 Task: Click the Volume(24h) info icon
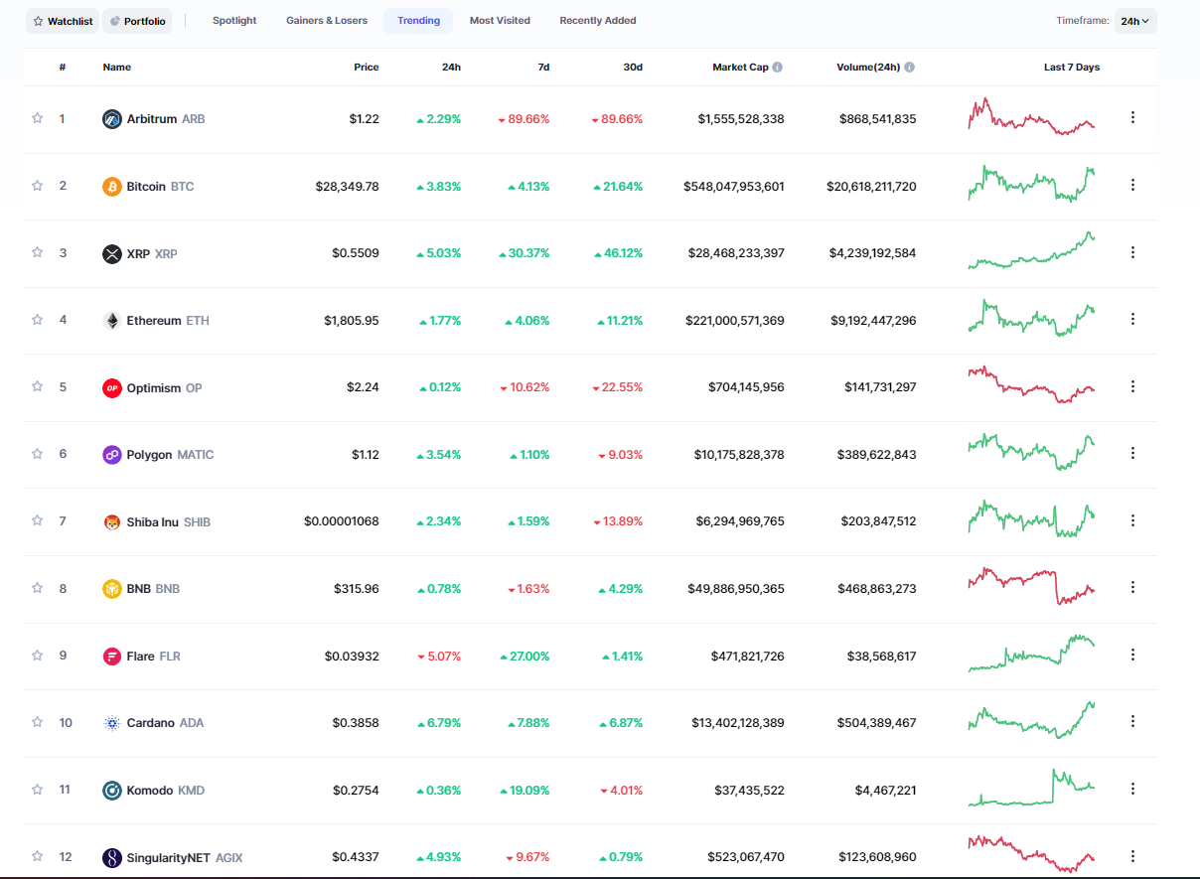(x=909, y=68)
